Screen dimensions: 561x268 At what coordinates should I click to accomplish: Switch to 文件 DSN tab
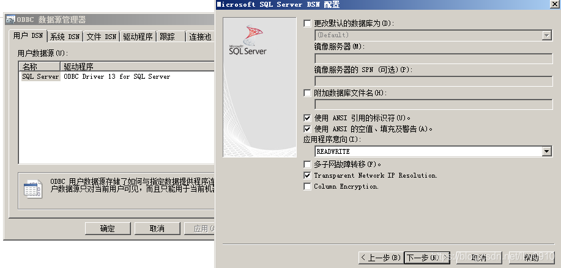(x=102, y=37)
